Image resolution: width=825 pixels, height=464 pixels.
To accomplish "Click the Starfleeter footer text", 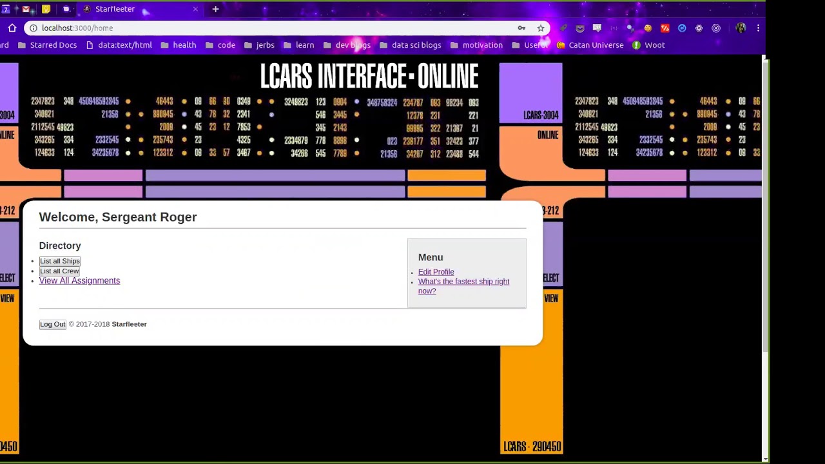I will [129, 324].
